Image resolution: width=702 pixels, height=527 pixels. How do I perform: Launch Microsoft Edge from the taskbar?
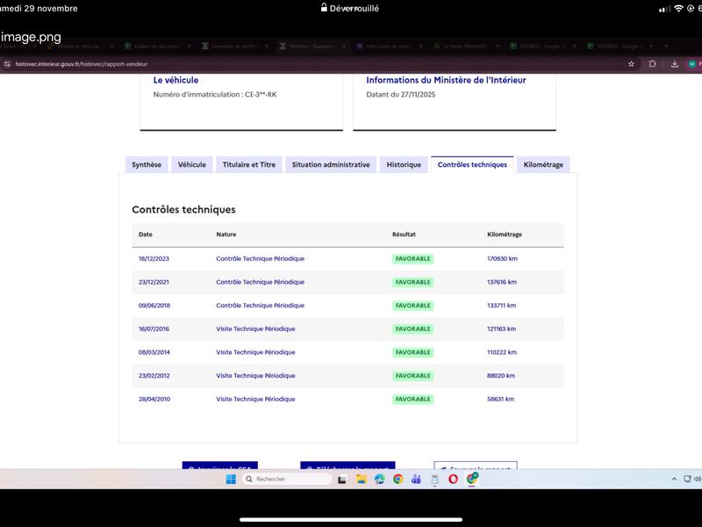tap(379, 479)
